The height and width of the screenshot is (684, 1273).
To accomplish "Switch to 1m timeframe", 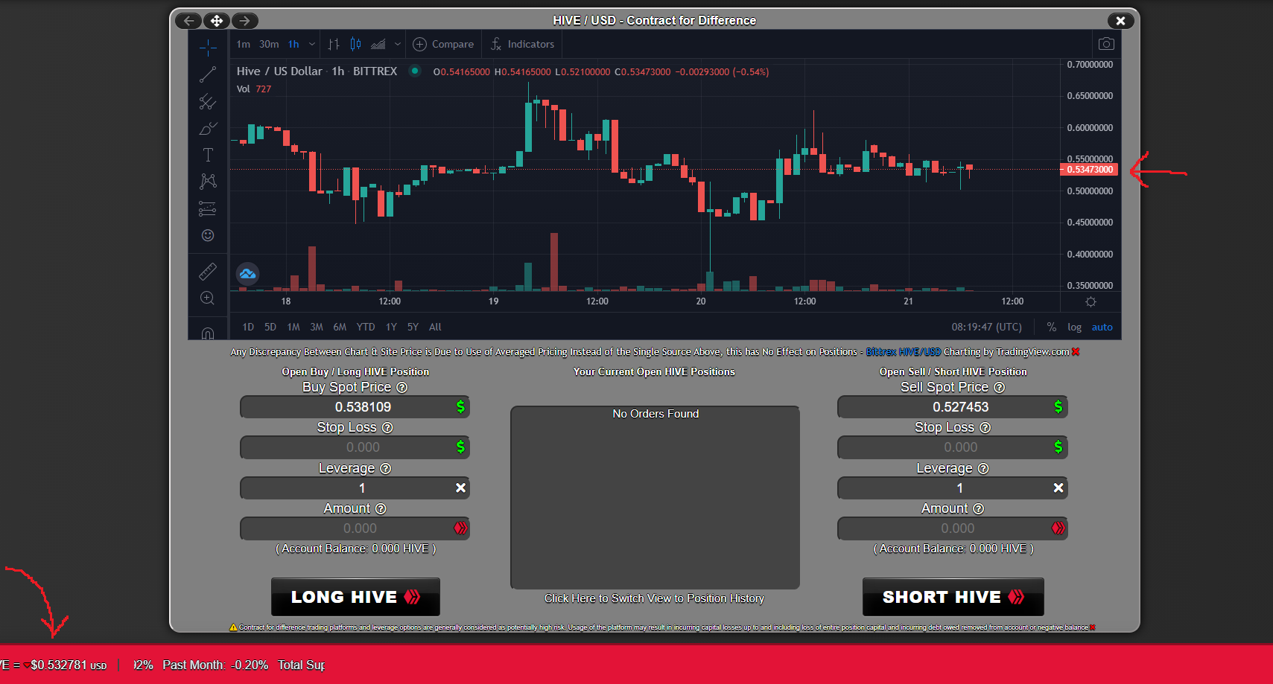I will (x=244, y=44).
